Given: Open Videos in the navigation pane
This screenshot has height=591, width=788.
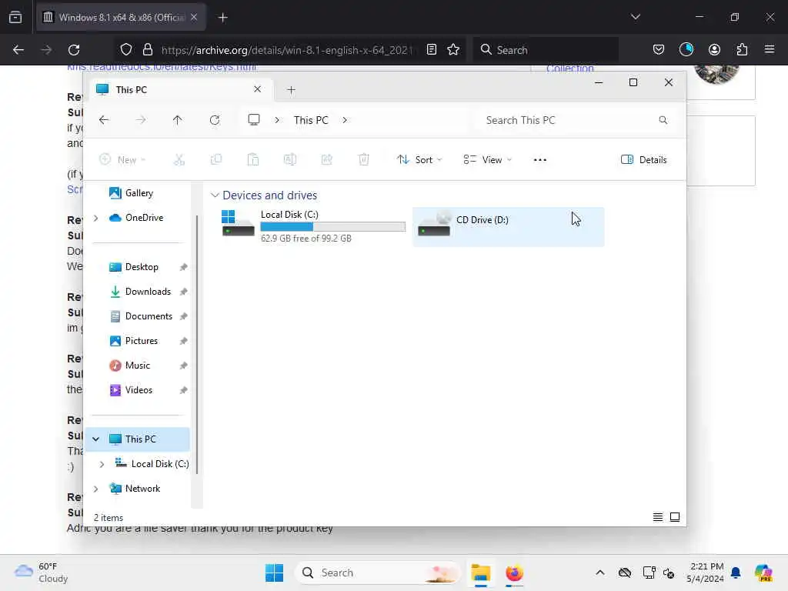Looking at the screenshot, I should (139, 390).
